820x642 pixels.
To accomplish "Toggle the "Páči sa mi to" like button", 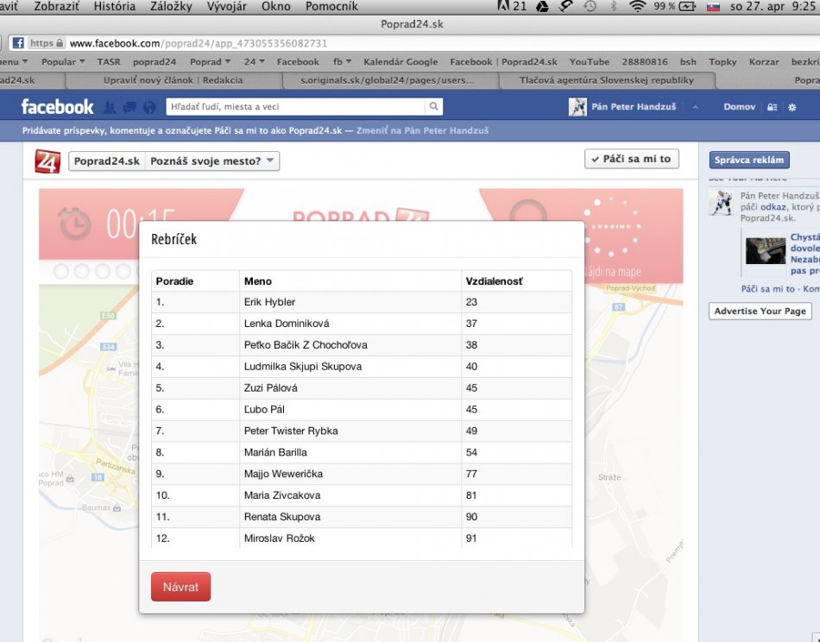I will coord(631,160).
